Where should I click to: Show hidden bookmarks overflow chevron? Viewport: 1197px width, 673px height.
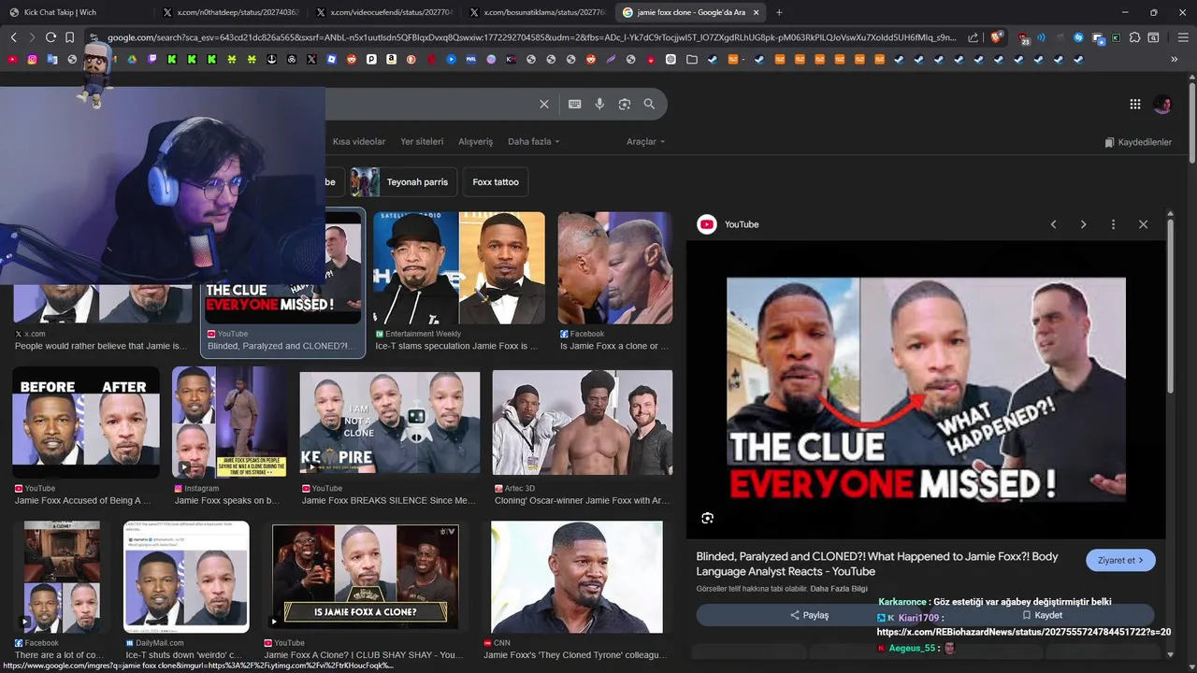pos(1175,59)
